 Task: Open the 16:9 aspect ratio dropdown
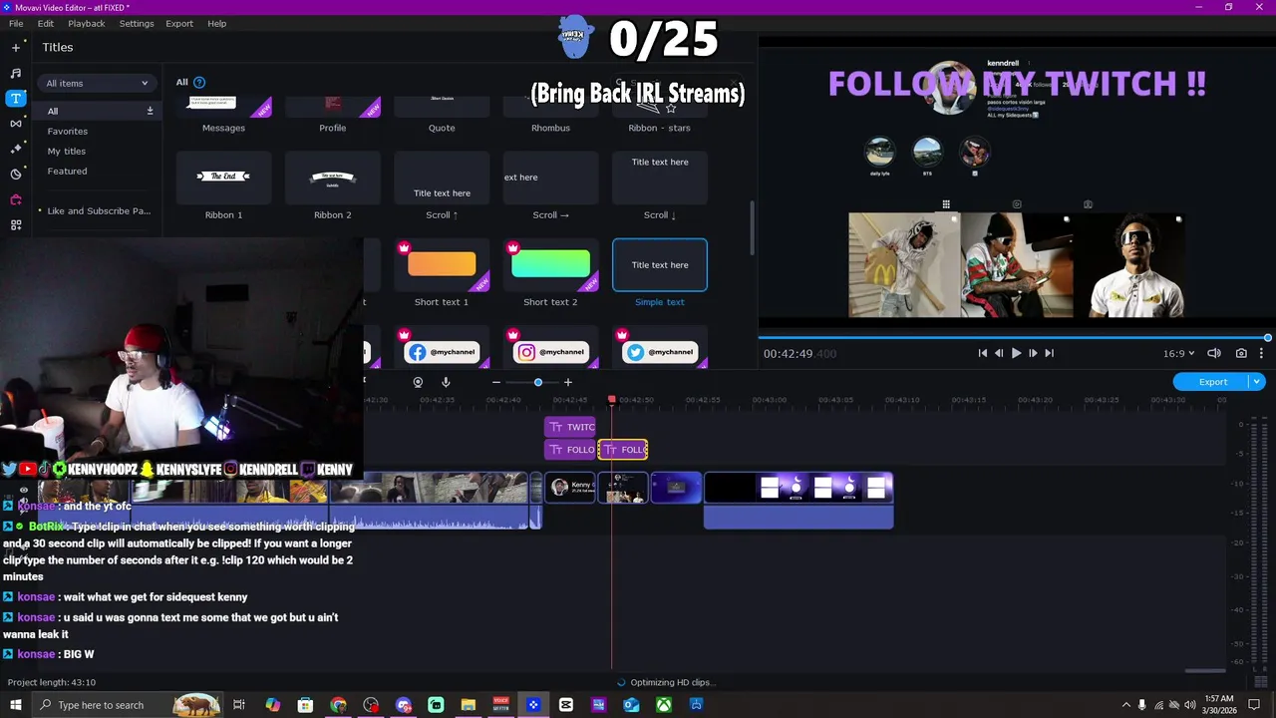[1178, 353]
